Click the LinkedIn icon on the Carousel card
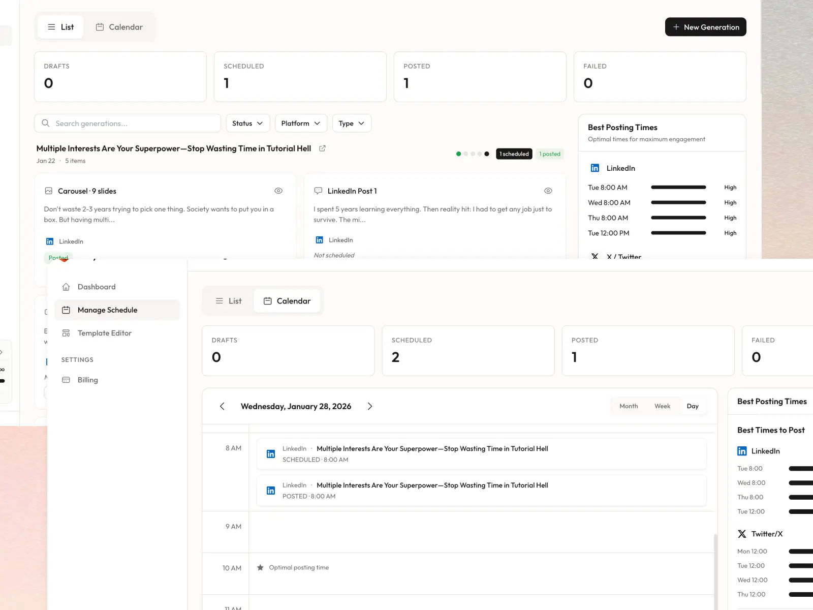813x610 pixels. click(49, 241)
